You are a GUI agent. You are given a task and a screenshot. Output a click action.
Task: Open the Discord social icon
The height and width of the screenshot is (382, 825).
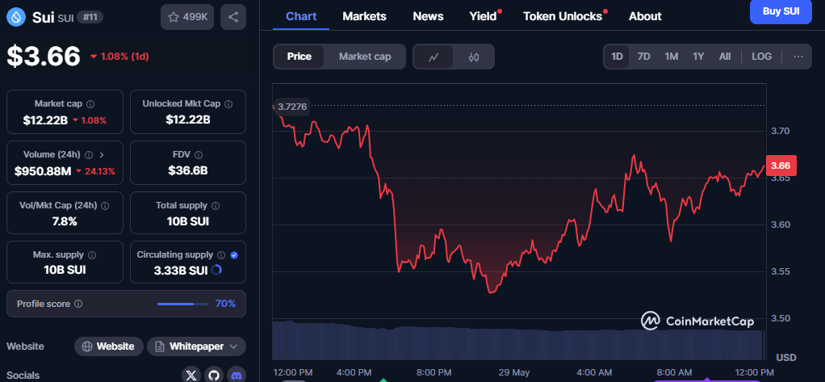pos(237,375)
